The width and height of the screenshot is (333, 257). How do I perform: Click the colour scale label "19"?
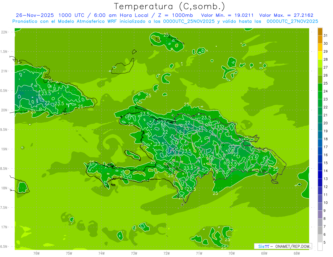326,131
